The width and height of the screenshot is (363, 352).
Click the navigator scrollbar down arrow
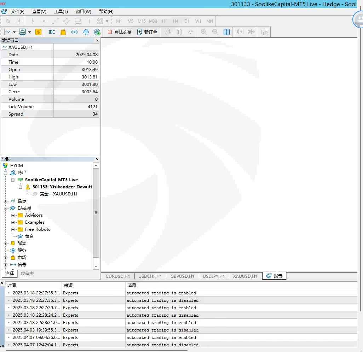[96, 266]
